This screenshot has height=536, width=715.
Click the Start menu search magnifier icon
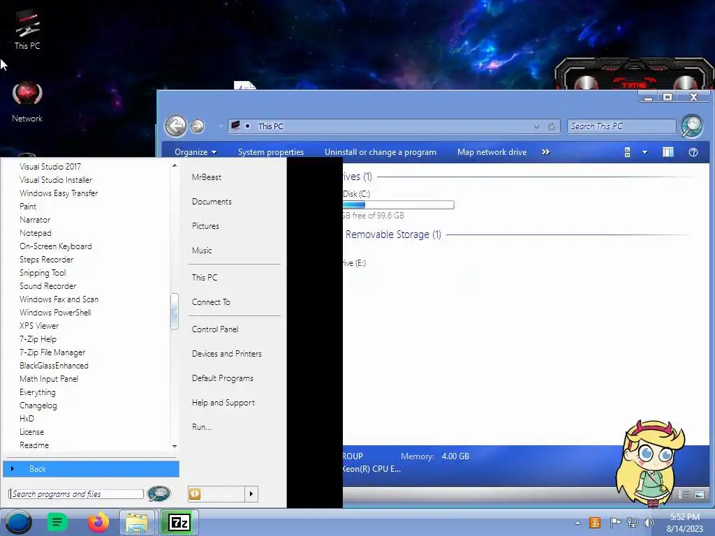[x=159, y=493]
